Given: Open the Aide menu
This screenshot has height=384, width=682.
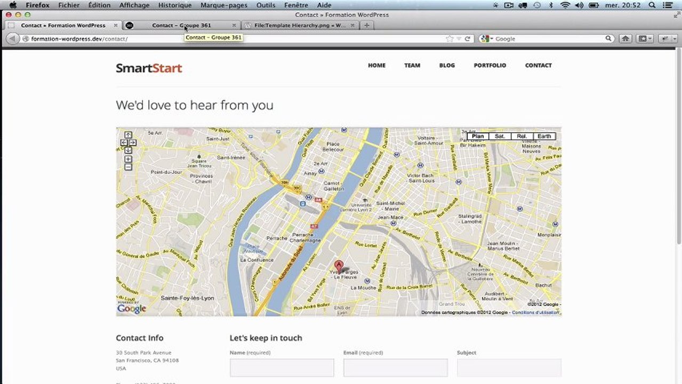Looking at the screenshot, I should (324, 5).
